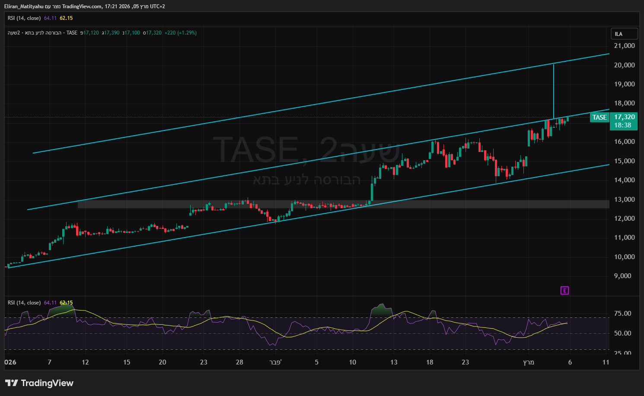
Task: Click the 17,320 last price label
Action: [625, 117]
